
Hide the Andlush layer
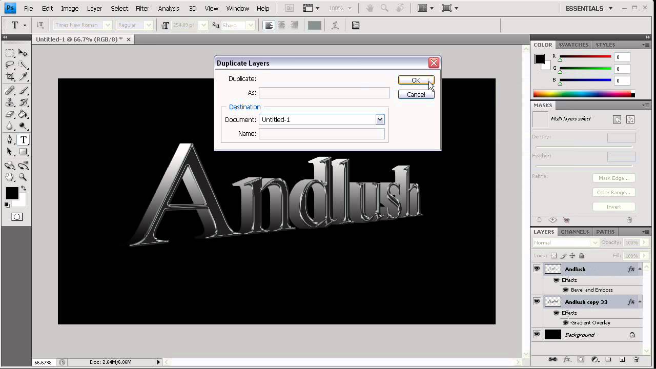click(x=537, y=269)
